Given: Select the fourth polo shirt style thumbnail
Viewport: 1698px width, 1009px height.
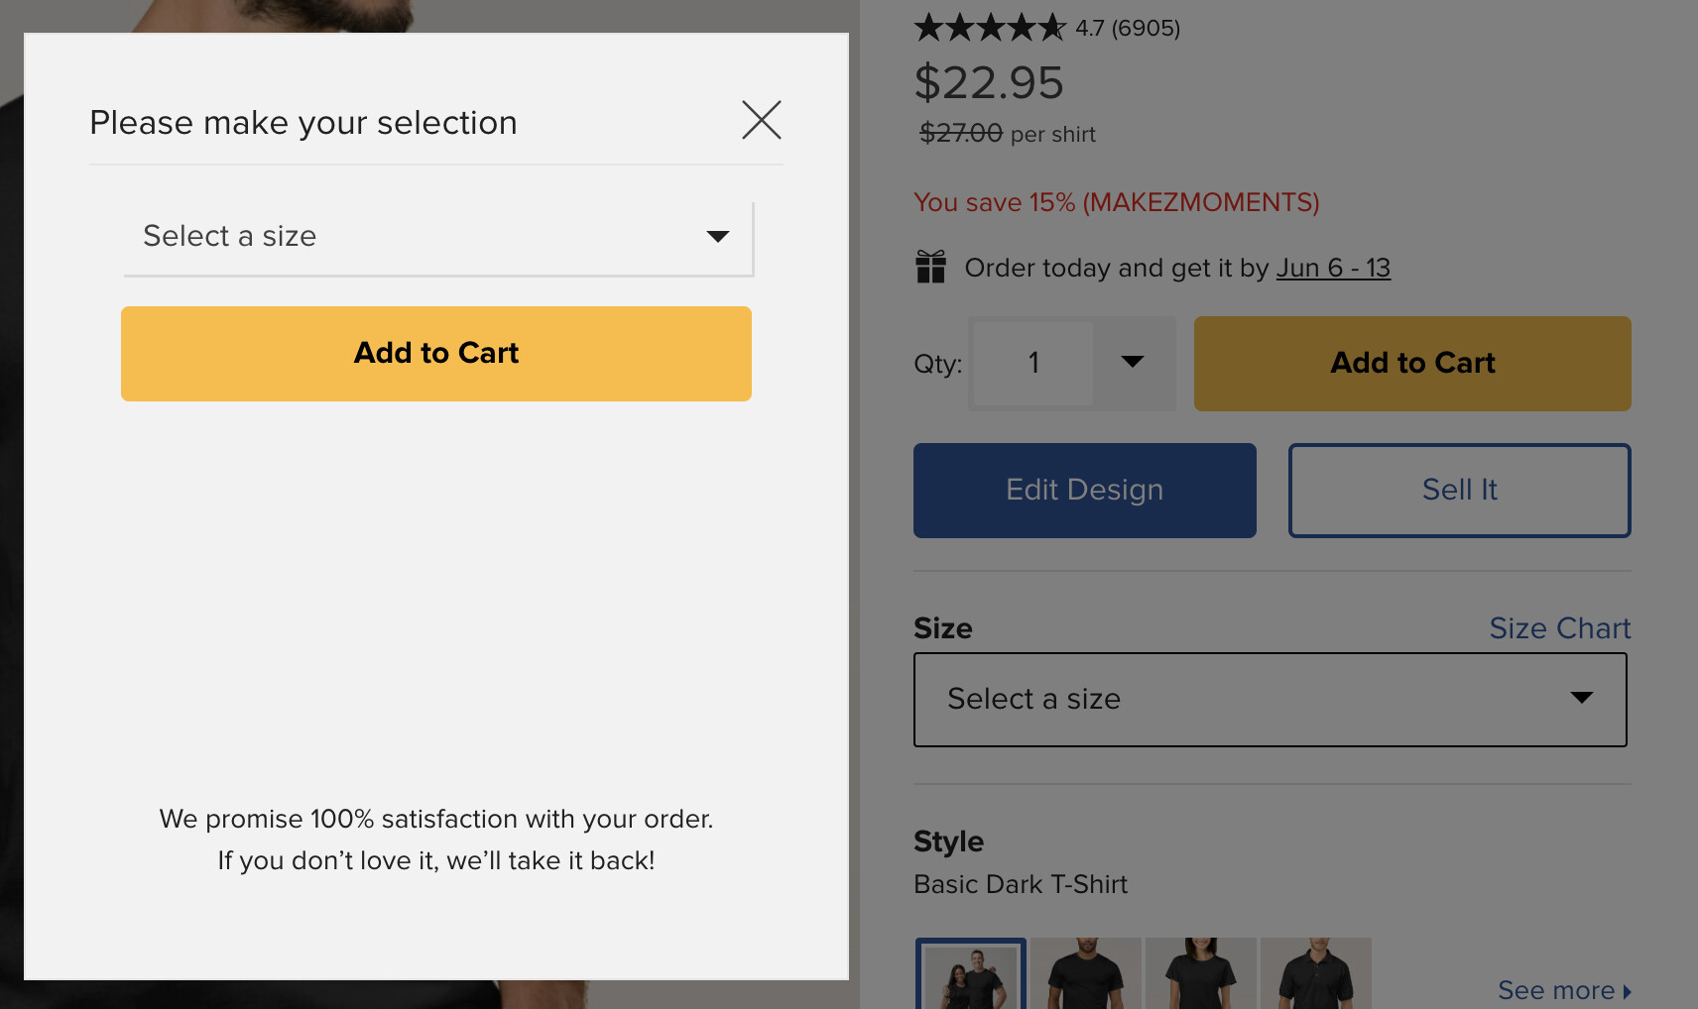Looking at the screenshot, I should click(1316, 973).
